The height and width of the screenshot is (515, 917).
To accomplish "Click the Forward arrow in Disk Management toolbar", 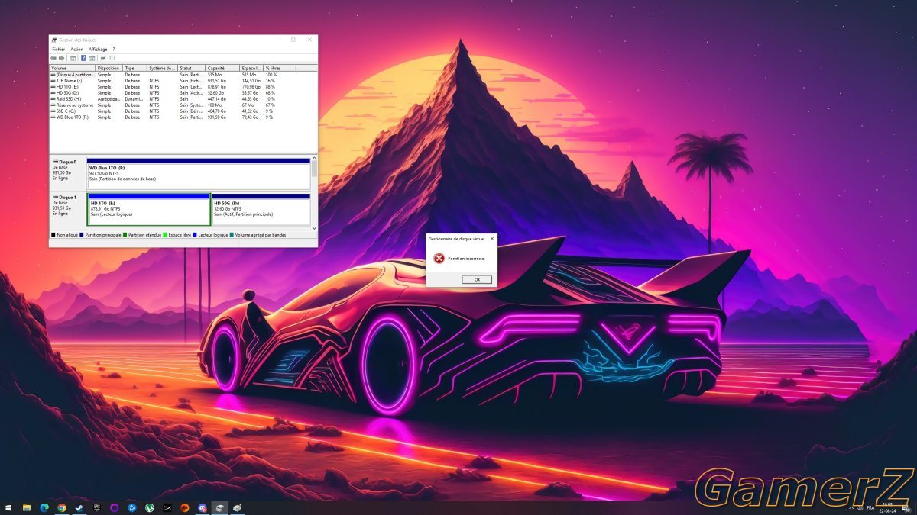I will 62,58.
